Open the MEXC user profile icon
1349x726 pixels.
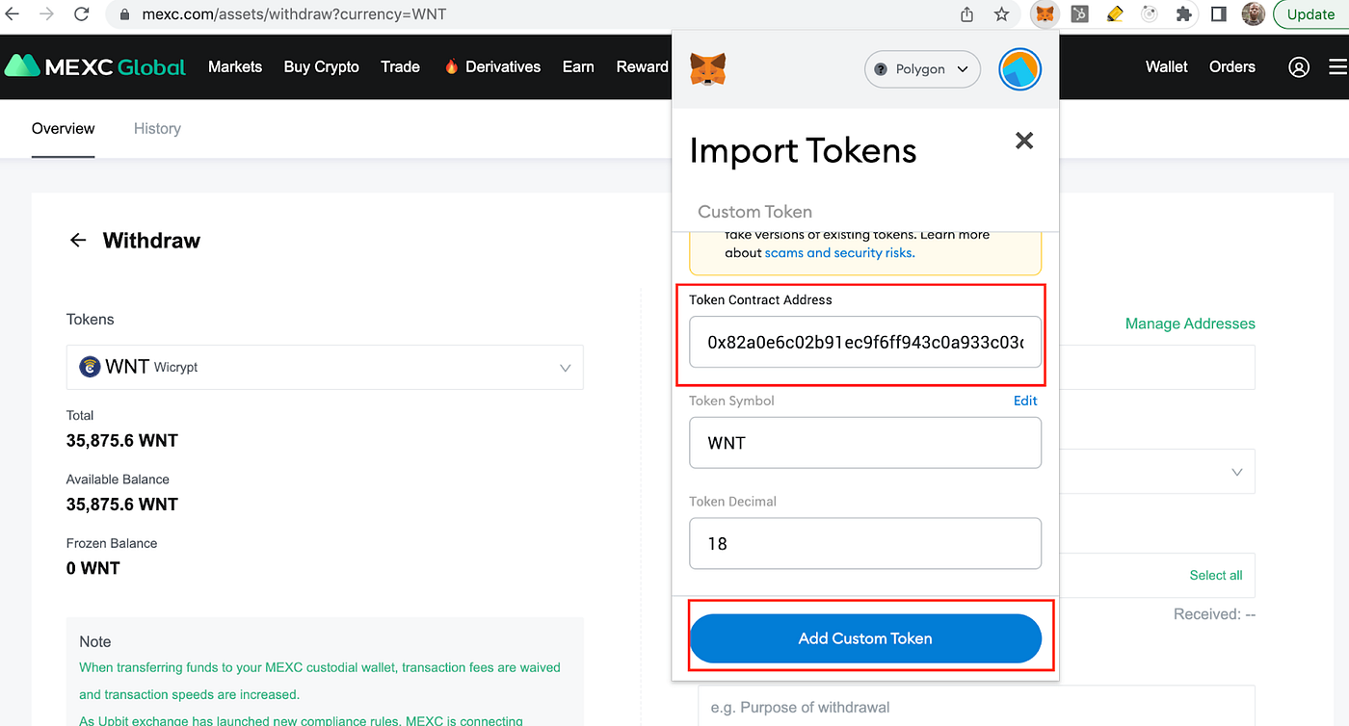tap(1298, 67)
